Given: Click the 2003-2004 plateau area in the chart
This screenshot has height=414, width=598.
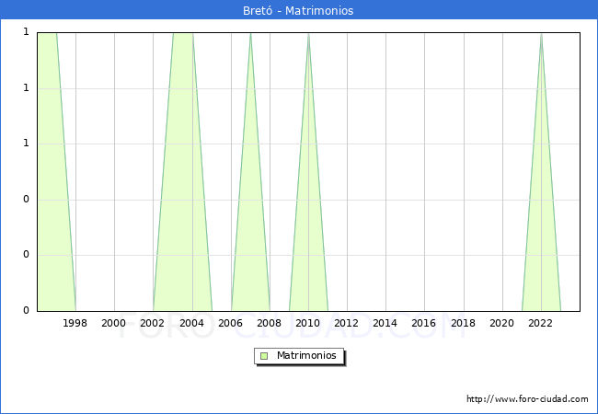Looking at the screenshot, I should (183, 171).
